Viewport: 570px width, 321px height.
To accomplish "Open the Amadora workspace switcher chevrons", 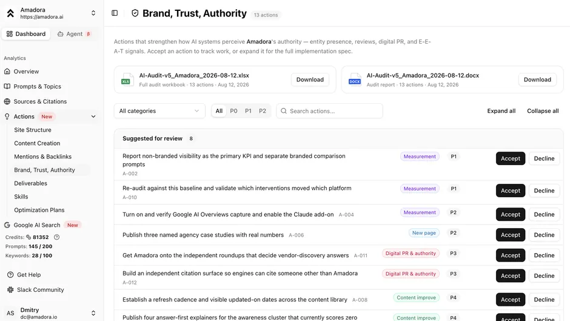I will (x=93, y=13).
